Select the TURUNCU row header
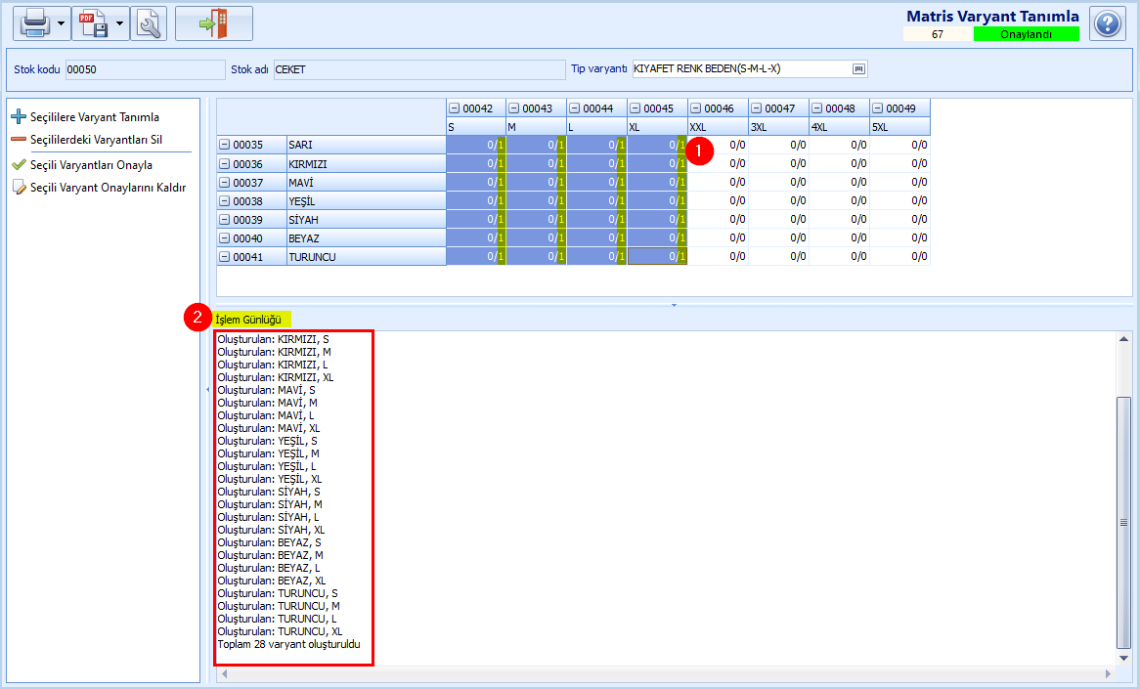The width and height of the screenshot is (1140, 689). (367, 257)
